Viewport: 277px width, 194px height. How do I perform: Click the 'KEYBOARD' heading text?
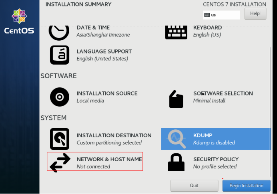[x=208, y=28]
